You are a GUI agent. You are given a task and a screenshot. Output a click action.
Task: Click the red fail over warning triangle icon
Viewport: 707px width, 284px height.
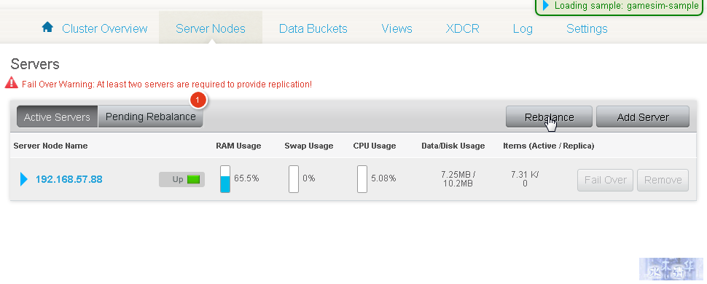coord(11,83)
